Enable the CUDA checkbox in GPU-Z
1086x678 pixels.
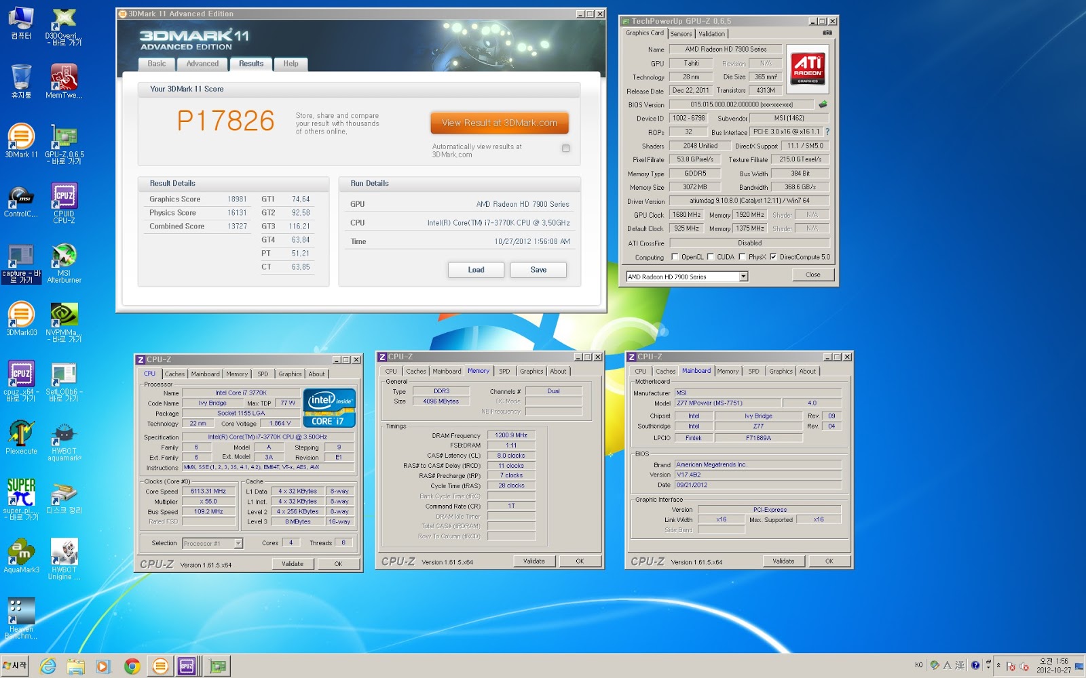[711, 256]
